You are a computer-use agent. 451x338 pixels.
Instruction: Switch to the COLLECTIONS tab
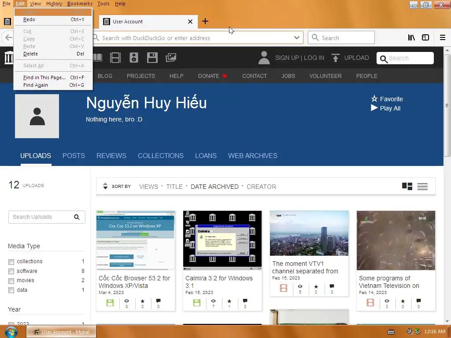click(160, 155)
